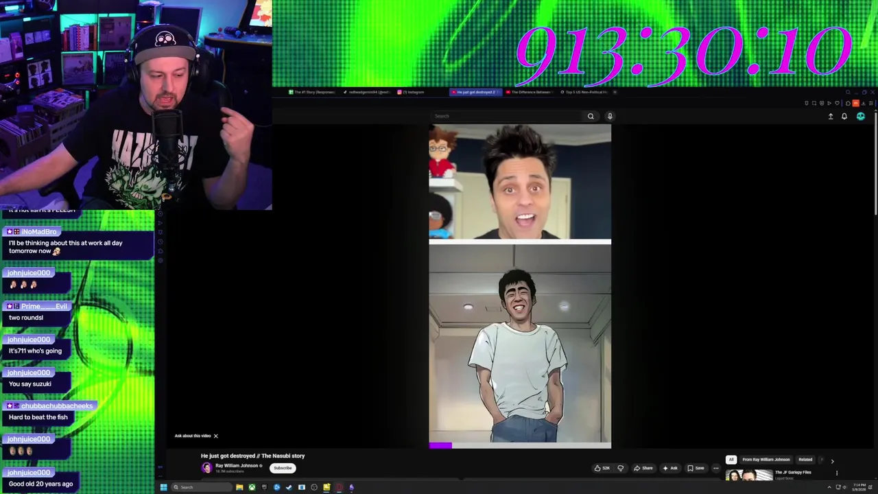The width and height of the screenshot is (878, 494).
Task: Seek on the video progress bar
Action: coord(520,446)
